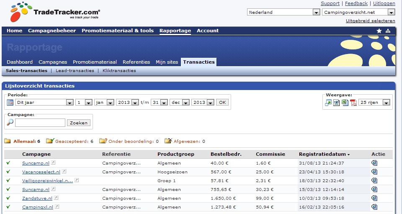The image size is (402, 214).
Task: Open the Account menu
Action: [x=208, y=31]
